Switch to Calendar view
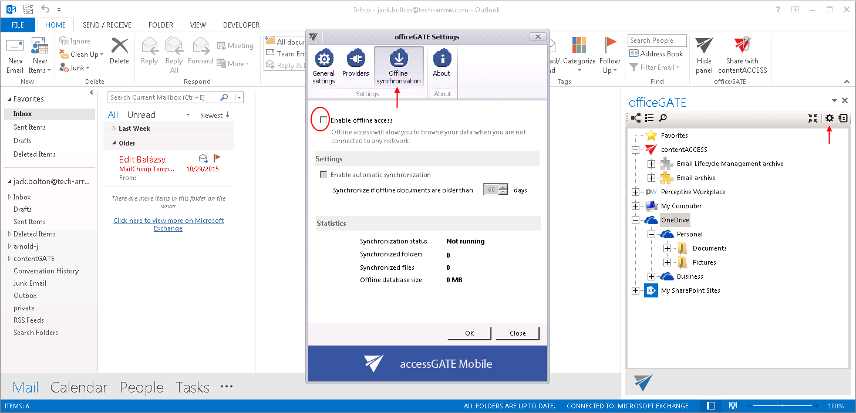This screenshot has width=856, height=413. [79, 387]
